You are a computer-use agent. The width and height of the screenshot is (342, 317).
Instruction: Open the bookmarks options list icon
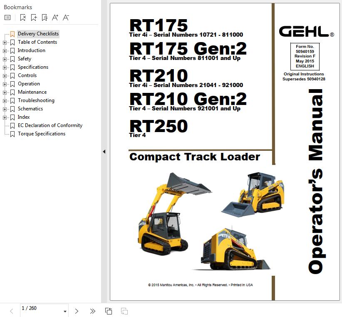(x=7, y=17)
